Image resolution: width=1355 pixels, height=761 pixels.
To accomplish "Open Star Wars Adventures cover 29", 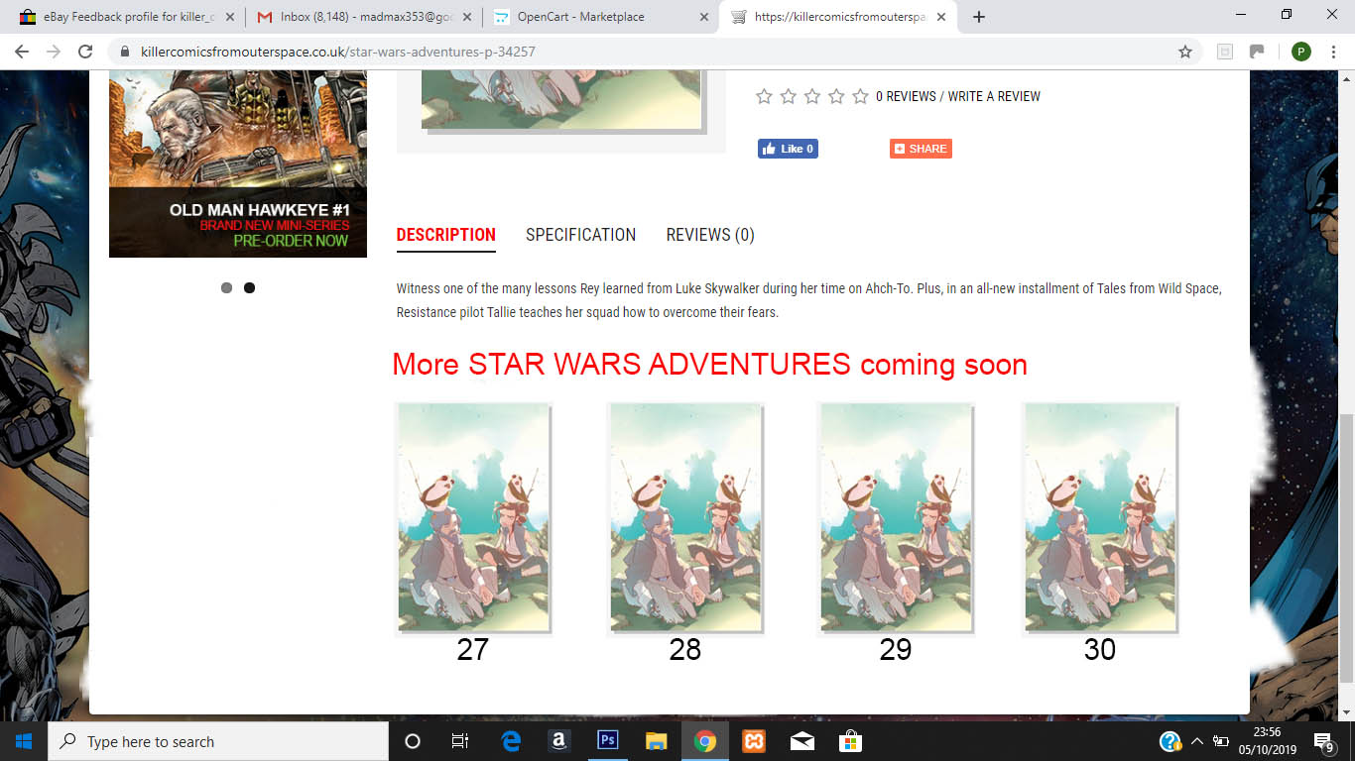I will (896, 517).
